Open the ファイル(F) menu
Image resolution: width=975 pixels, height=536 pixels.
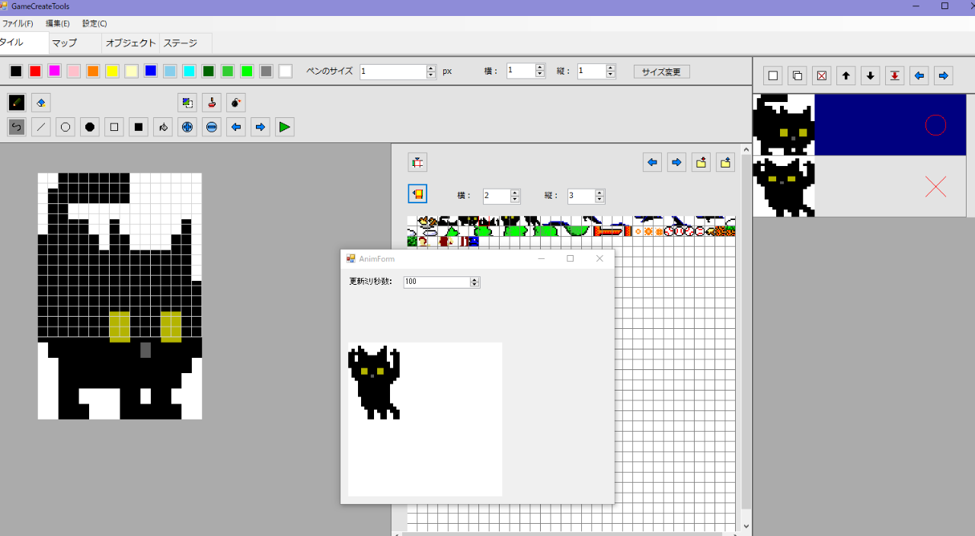[18, 24]
